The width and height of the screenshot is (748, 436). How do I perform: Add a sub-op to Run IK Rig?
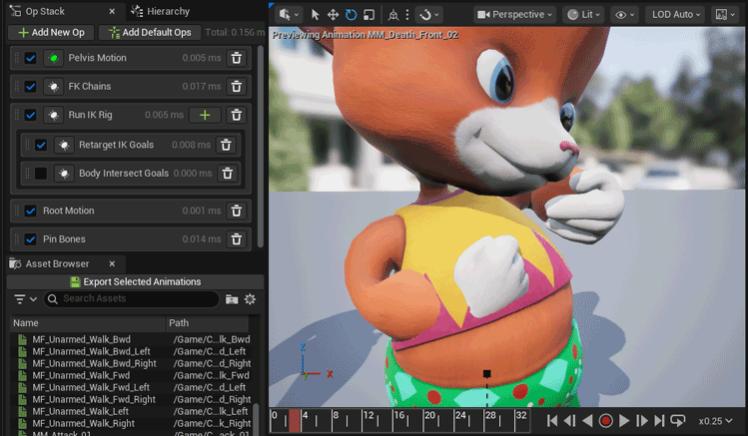205,116
